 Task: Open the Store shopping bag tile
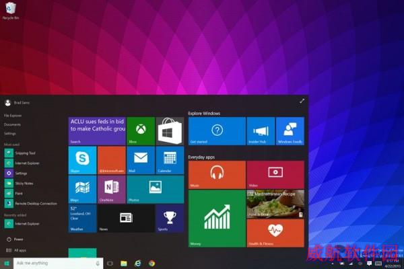pos(170,131)
